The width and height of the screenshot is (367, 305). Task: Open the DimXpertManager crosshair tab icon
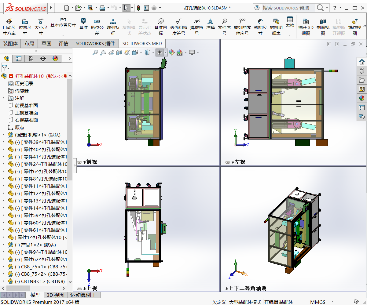tap(43, 59)
